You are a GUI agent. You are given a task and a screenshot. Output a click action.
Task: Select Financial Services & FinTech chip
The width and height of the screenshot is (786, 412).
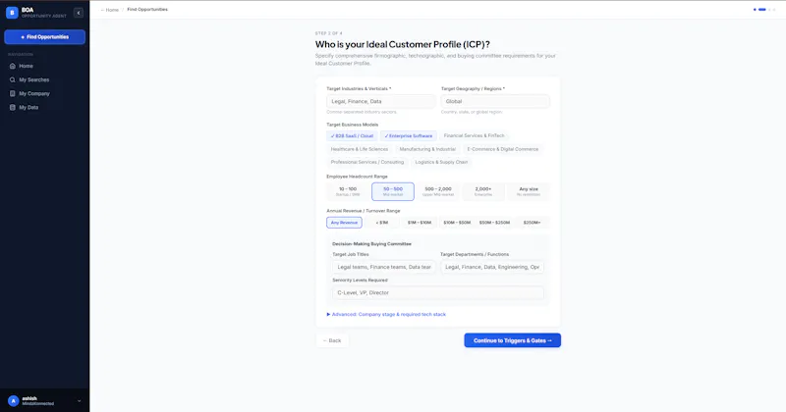pos(475,135)
